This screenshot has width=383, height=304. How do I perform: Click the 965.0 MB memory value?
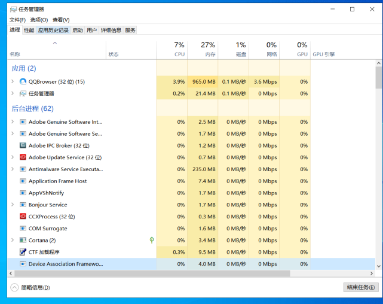(x=204, y=82)
